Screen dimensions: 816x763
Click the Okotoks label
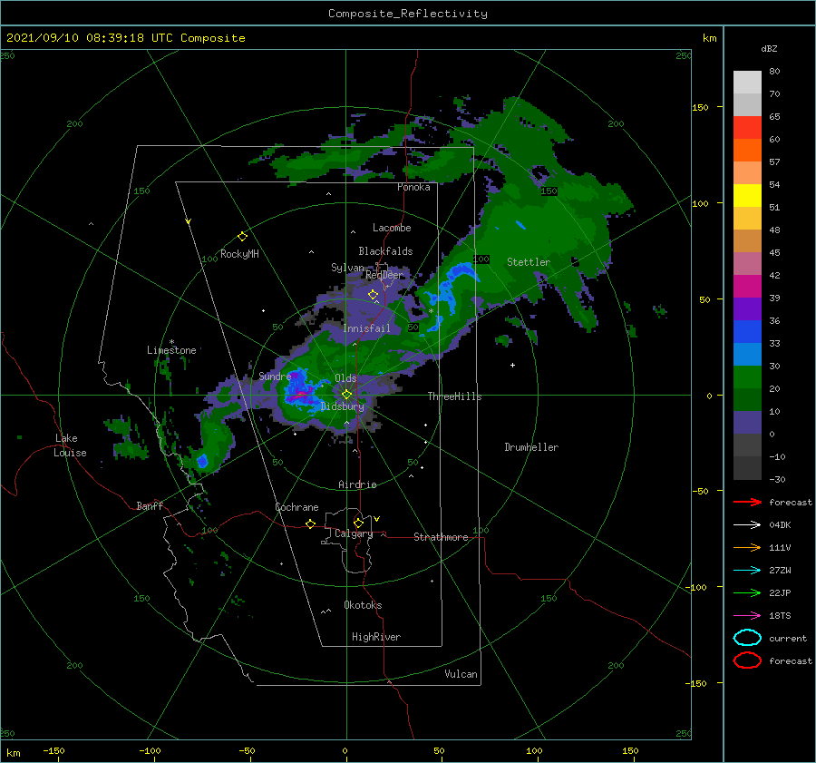point(363,605)
